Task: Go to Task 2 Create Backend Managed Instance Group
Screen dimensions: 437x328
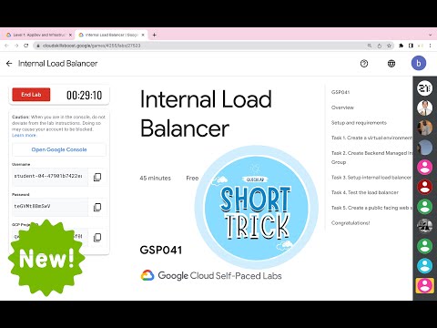Action: 371,158
